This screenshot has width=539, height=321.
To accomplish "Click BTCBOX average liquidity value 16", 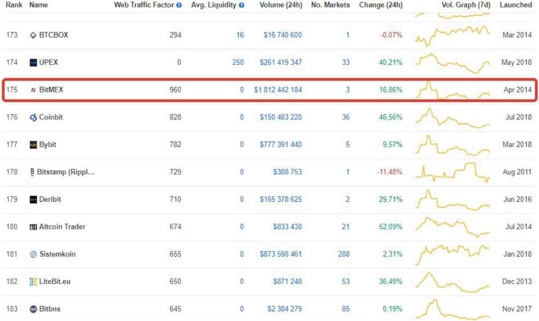I will [240, 35].
